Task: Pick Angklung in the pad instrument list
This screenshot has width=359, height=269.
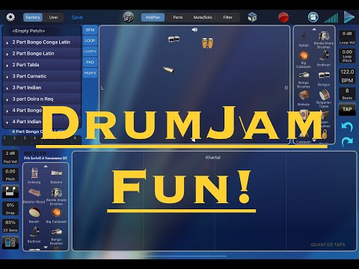Action: click(x=34, y=176)
